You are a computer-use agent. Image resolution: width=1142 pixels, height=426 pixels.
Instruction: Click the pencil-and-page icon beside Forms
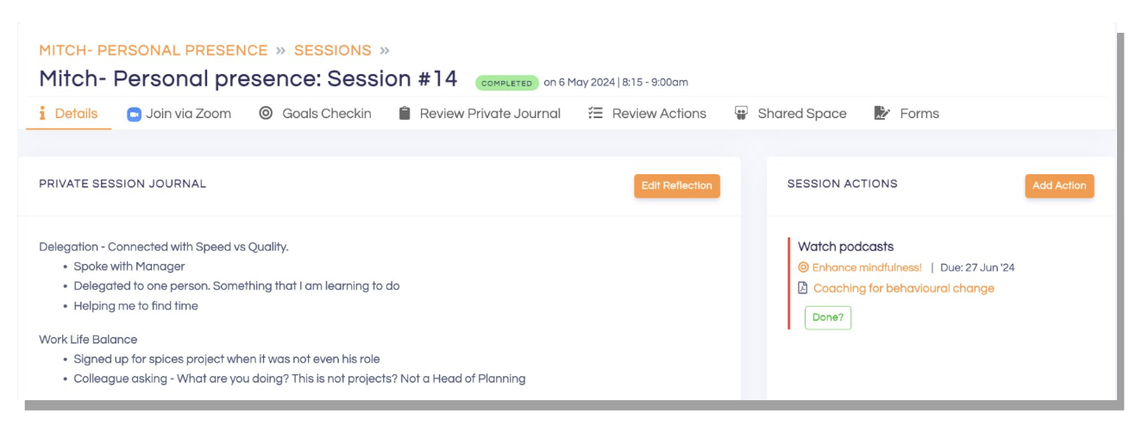coord(882,114)
